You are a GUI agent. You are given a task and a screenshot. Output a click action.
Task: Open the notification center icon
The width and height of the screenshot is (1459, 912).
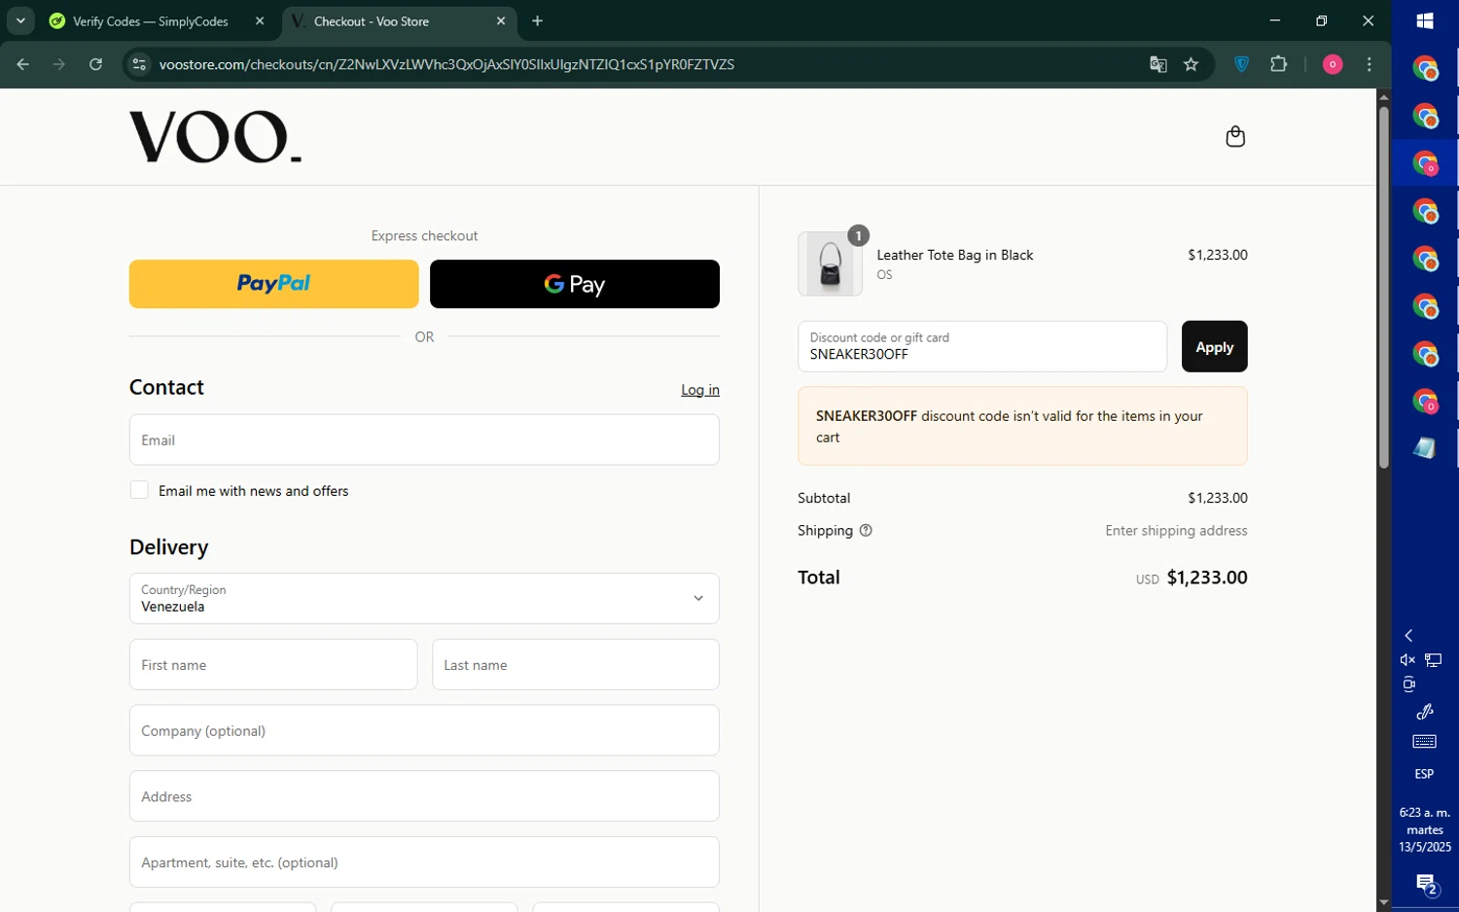1426,885
